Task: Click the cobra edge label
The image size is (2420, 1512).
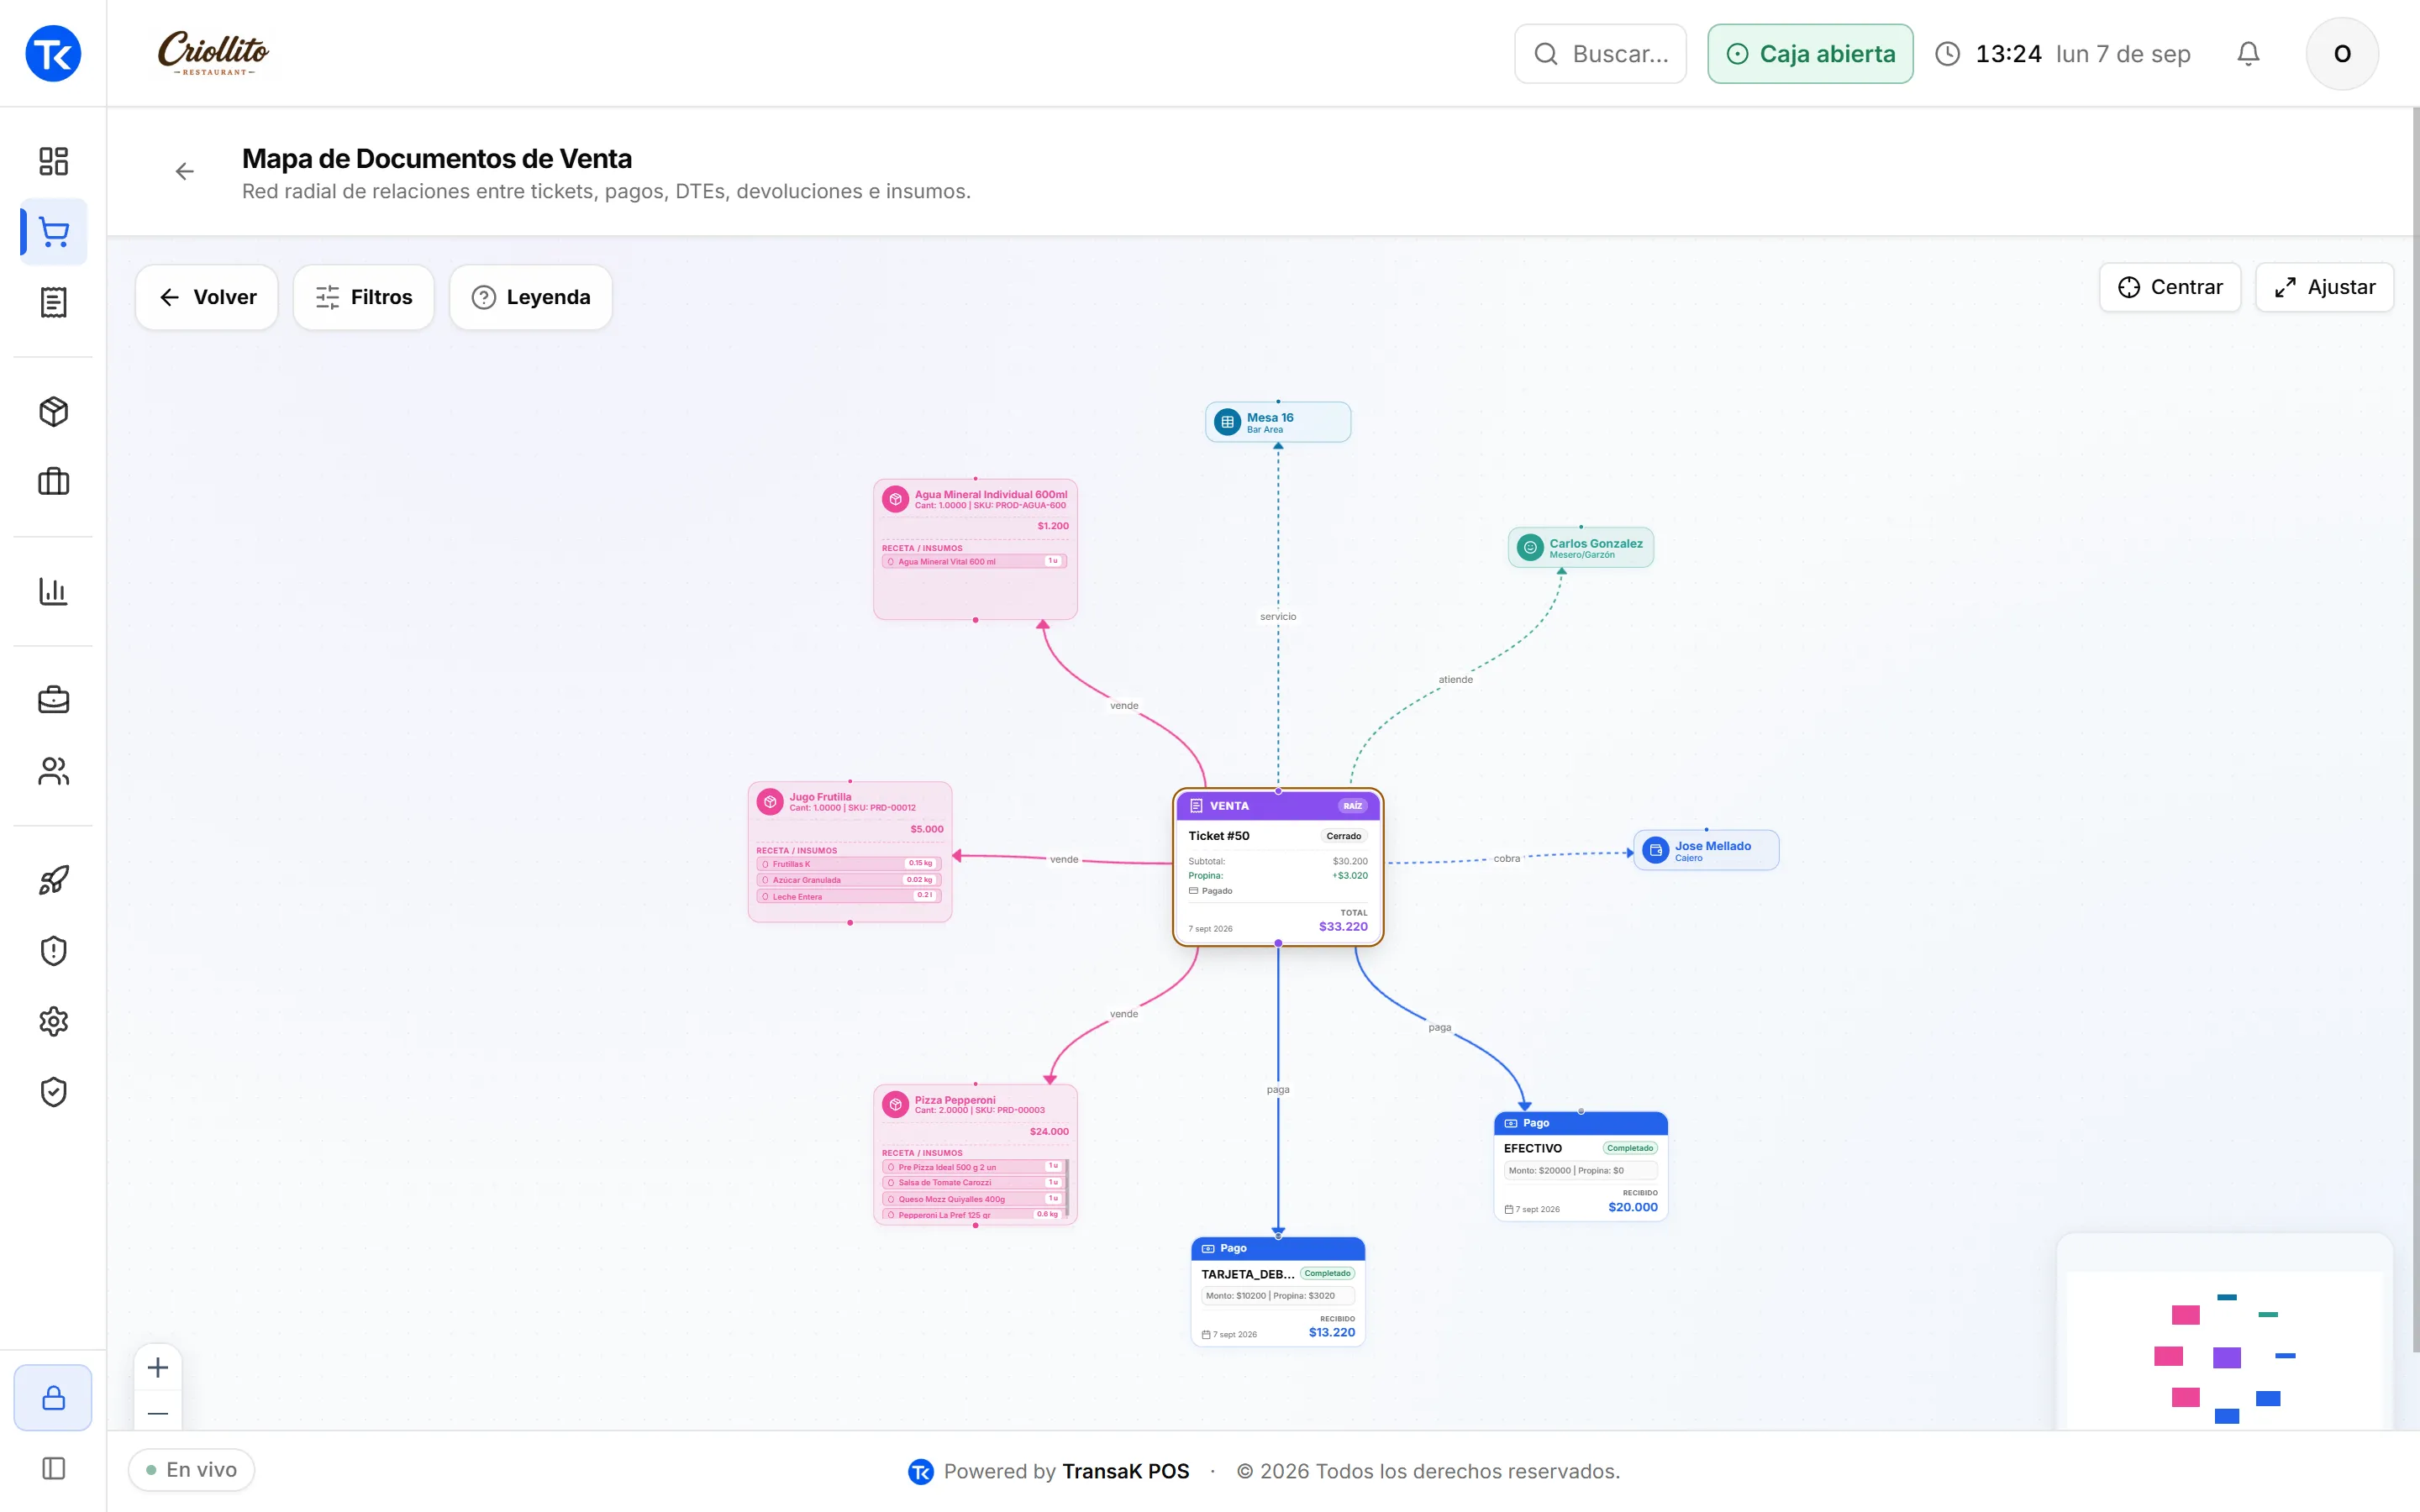Action: pos(1506,858)
